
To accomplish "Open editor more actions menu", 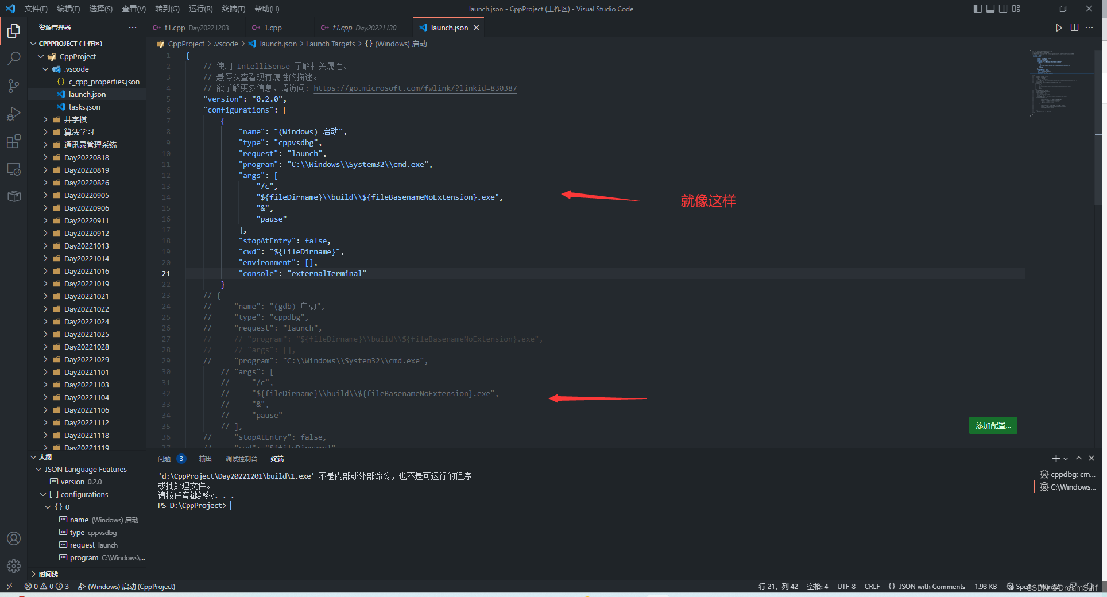I will [x=1089, y=28].
